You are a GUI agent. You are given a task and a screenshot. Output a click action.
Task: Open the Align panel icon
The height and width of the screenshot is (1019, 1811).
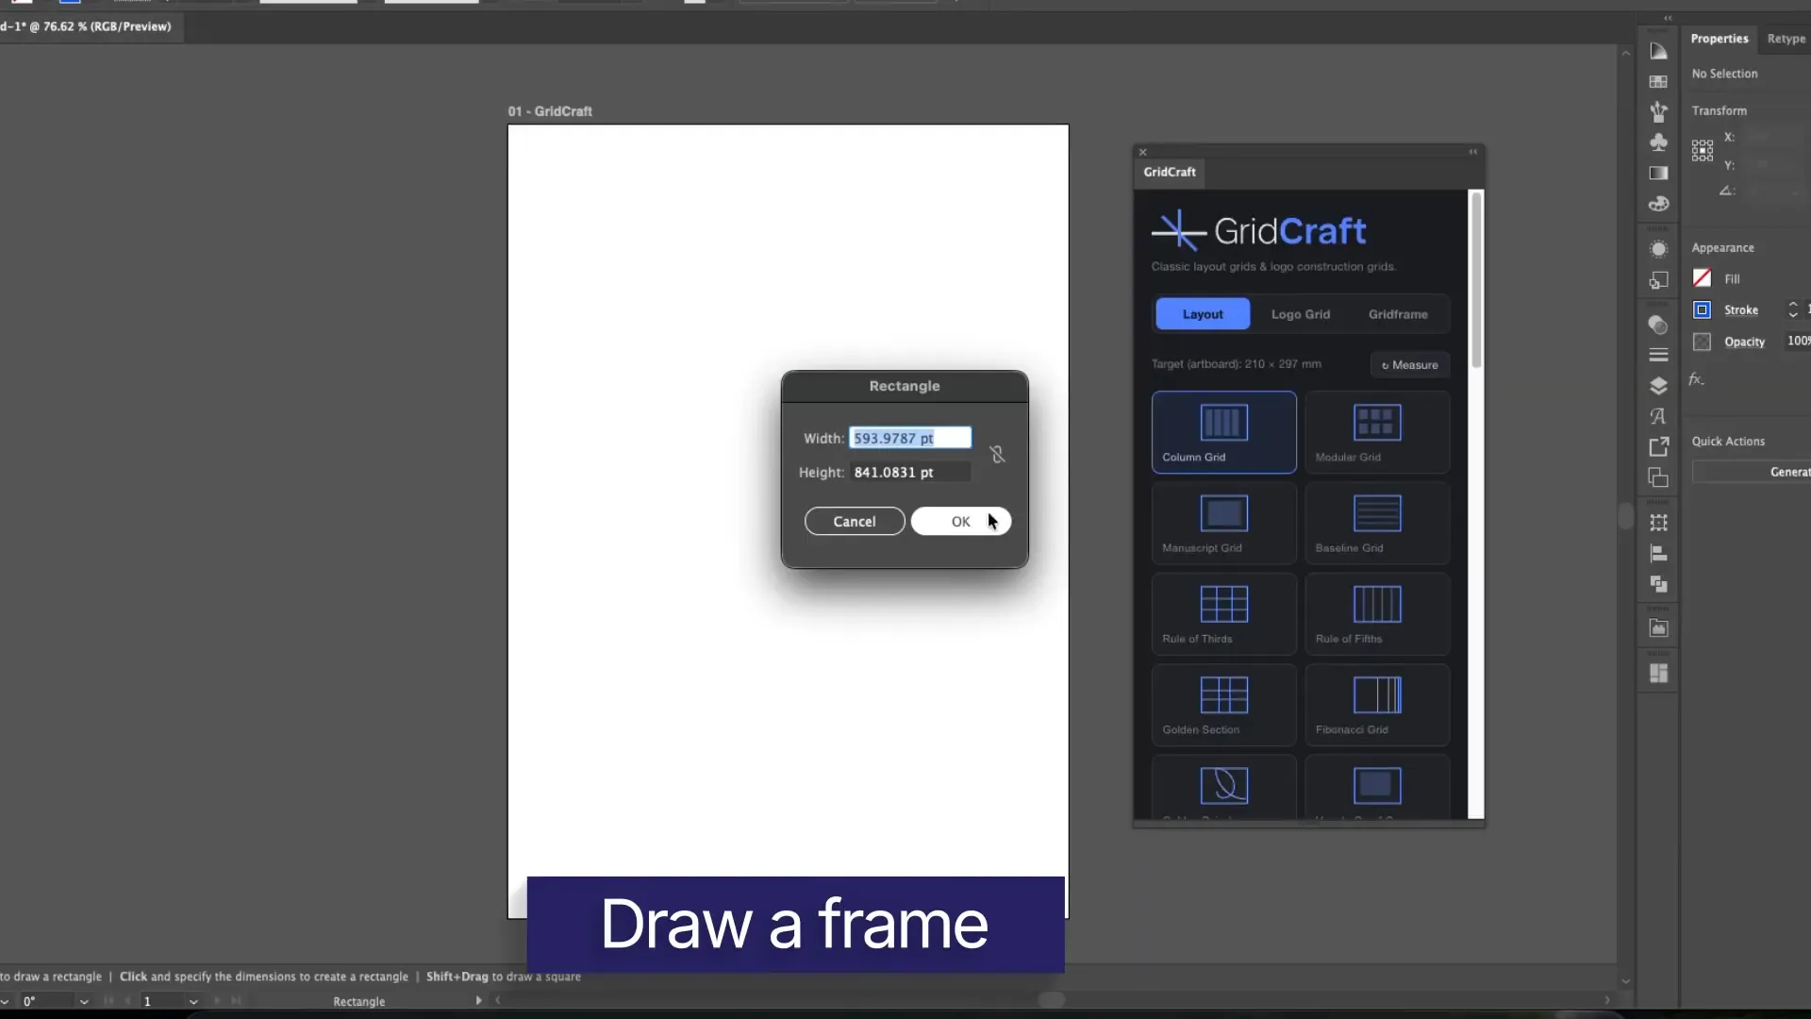click(1658, 554)
